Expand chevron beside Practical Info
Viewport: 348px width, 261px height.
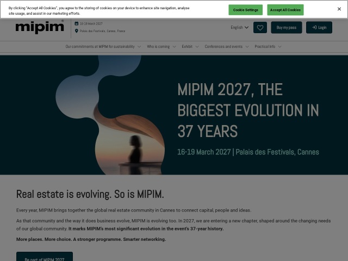coord(279,47)
